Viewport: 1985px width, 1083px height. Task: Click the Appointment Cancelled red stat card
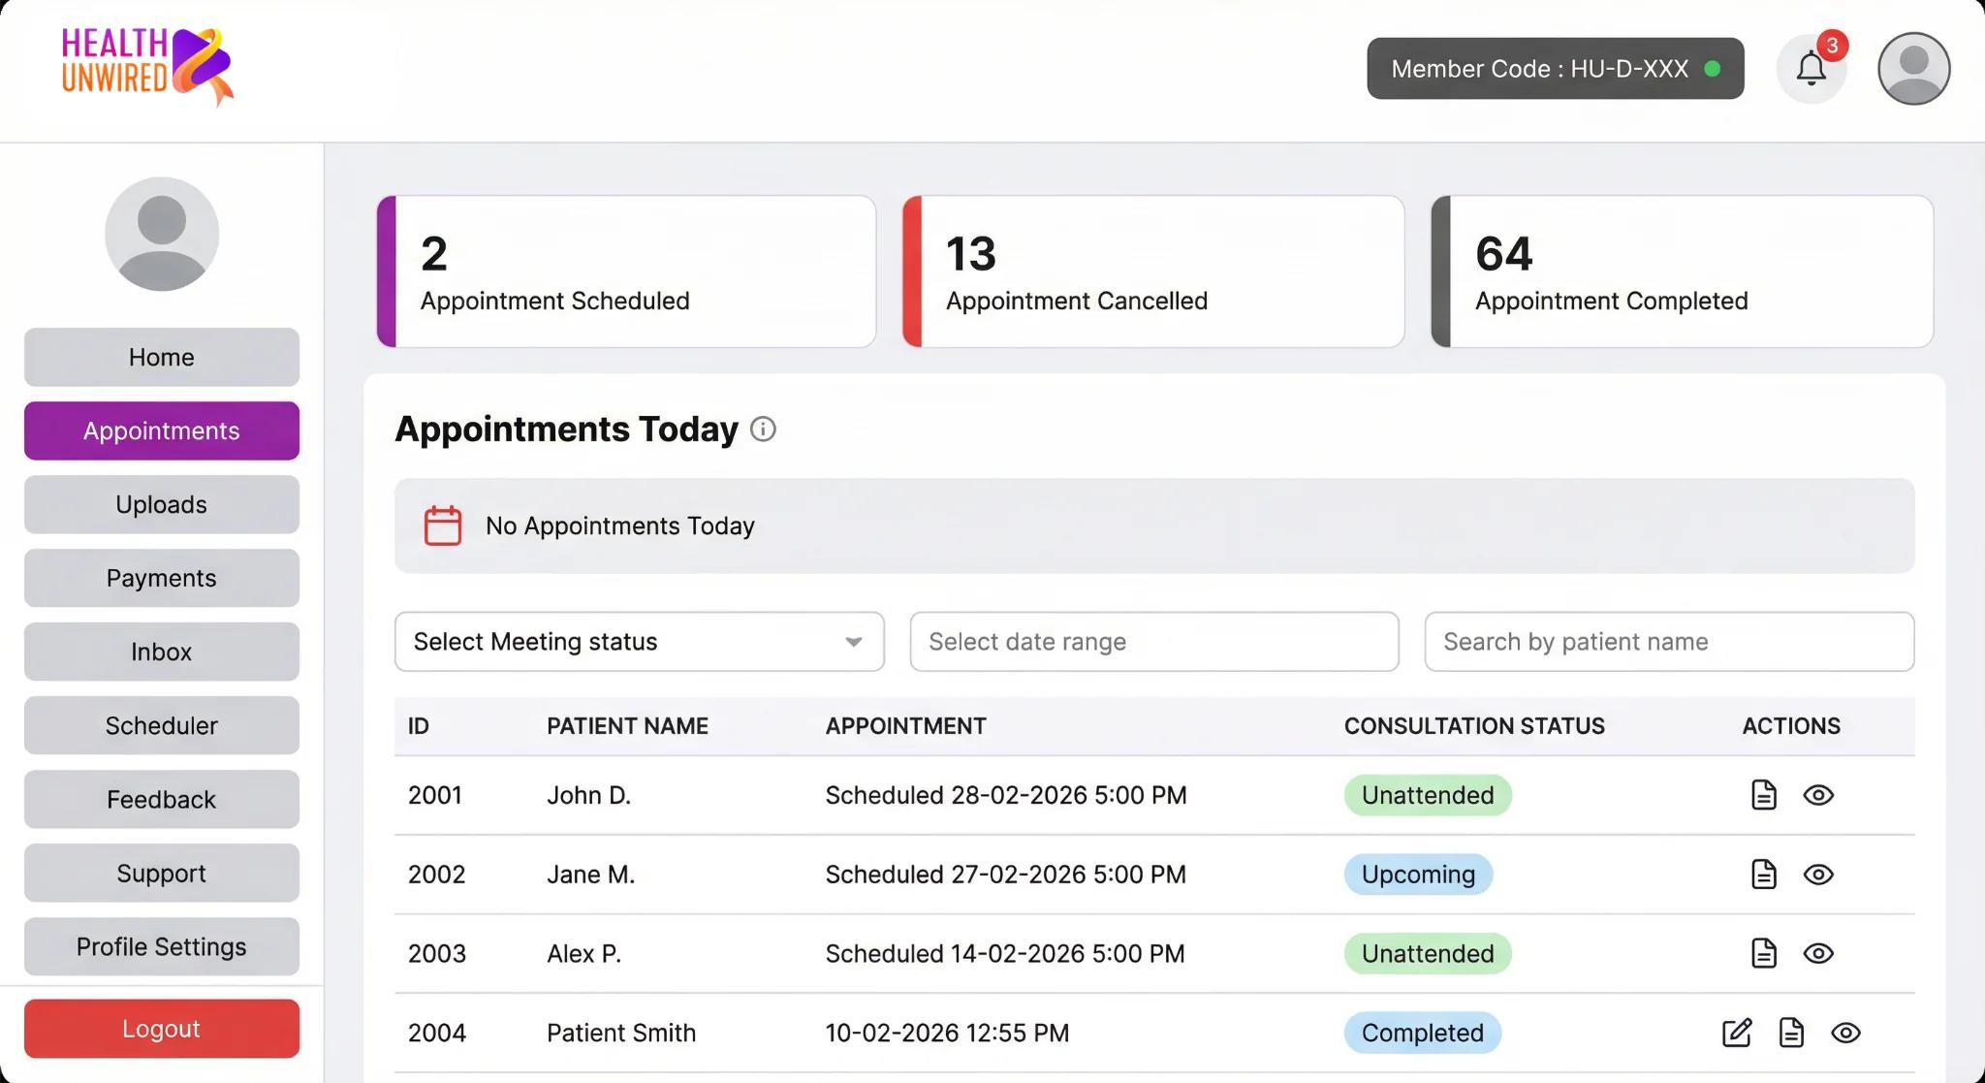click(x=1152, y=271)
